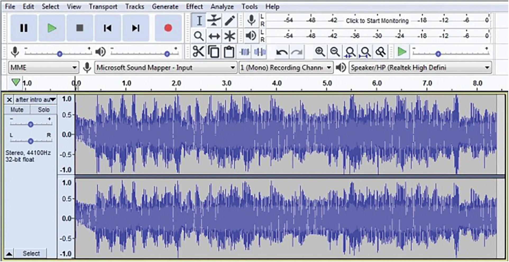Select the Time Shift tool
Screen dimensions: 509x262
[214, 36]
